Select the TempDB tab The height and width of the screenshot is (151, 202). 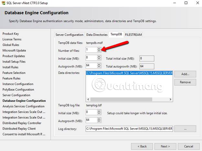(116, 34)
